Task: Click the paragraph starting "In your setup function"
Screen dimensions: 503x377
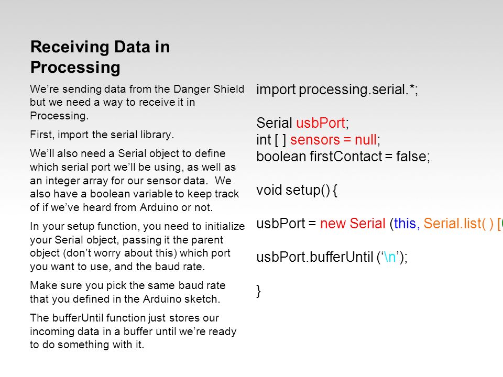Action: coord(137,246)
